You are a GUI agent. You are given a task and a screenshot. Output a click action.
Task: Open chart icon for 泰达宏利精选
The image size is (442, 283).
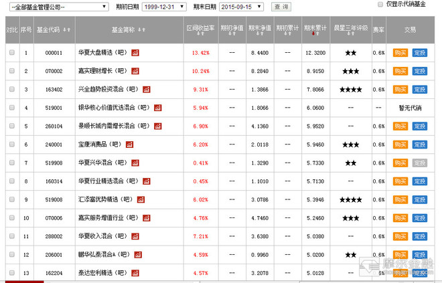(135, 273)
